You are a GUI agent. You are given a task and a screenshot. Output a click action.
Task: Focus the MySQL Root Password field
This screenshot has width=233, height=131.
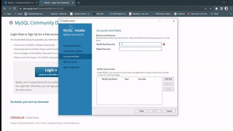point(140,44)
